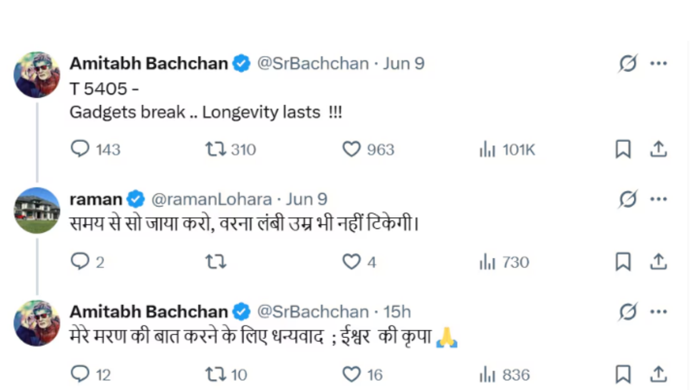View analytics for the 836 views reply
Image resolution: width=694 pixels, height=390 pixels.
487,375
